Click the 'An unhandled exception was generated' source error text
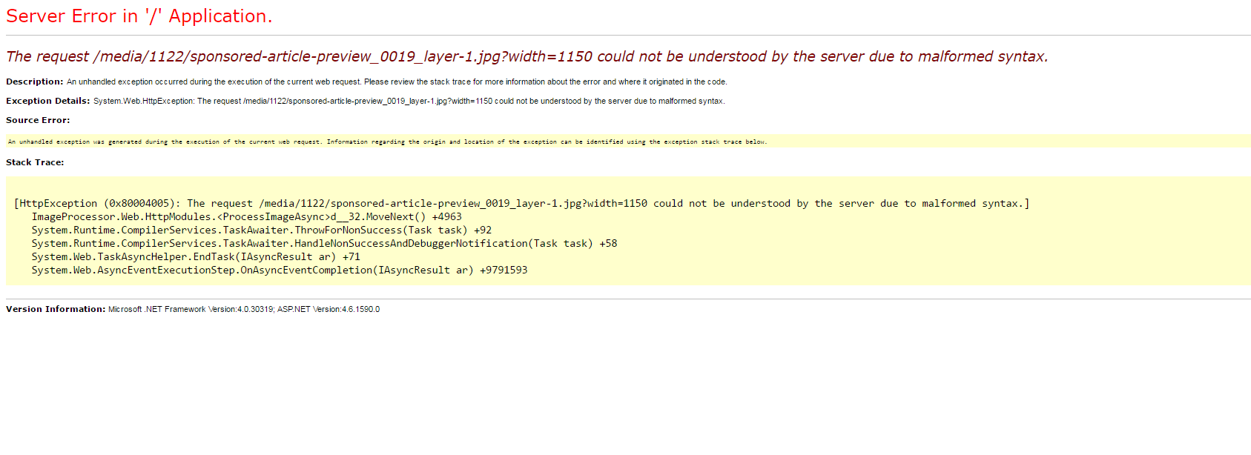Screen dimensions: 1251x455 [387, 142]
